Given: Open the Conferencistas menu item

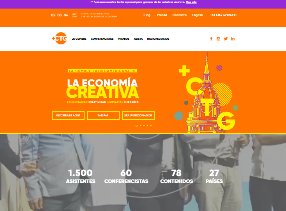Looking at the screenshot, I should pyautogui.click(x=102, y=39).
